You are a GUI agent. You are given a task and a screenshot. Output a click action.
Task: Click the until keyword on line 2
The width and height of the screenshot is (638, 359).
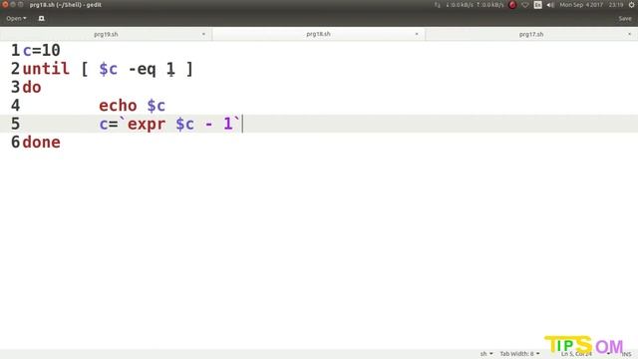click(46, 69)
